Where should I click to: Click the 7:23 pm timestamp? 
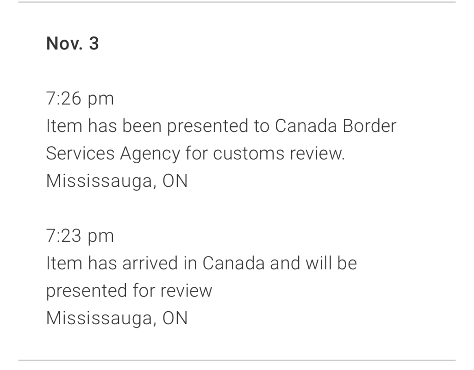pos(80,236)
